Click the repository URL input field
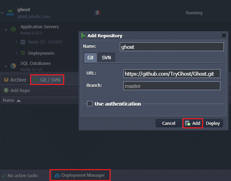The height and width of the screenshot is (181, 231). (172, 74)
